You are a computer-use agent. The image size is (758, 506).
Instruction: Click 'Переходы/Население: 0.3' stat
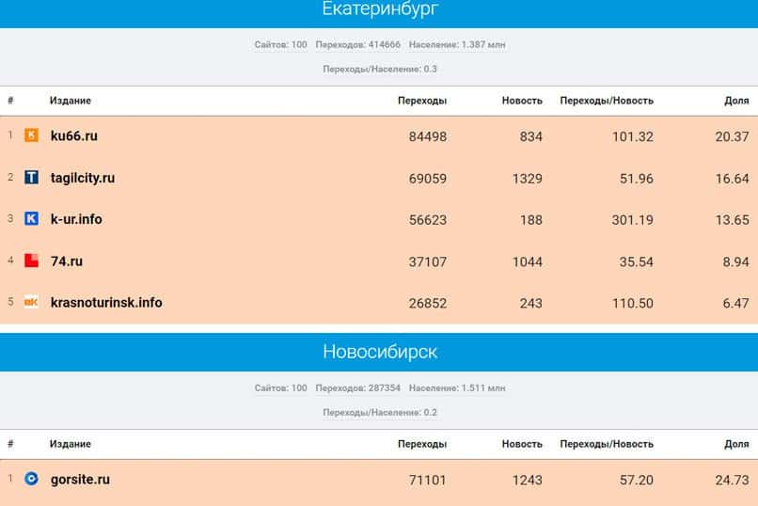tap(380, 69)
